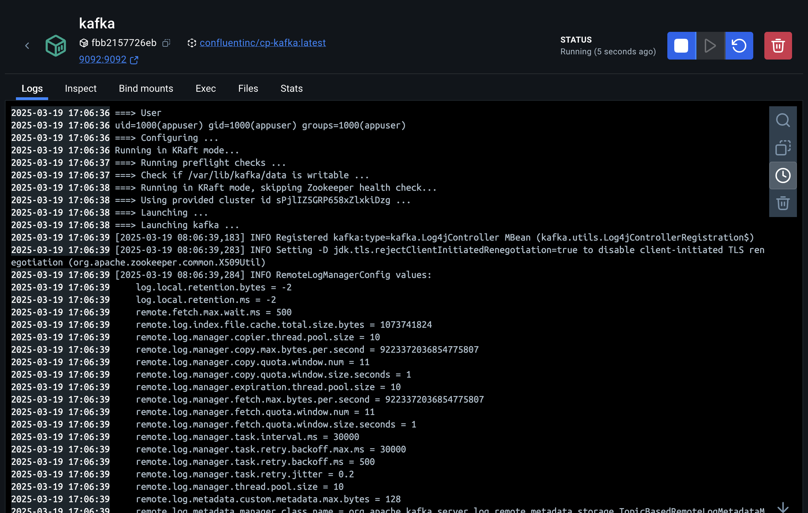Click 'log.local.retention.bytes = -2' line
Viewport: 808px width, 513px height.
click(214, 287)
